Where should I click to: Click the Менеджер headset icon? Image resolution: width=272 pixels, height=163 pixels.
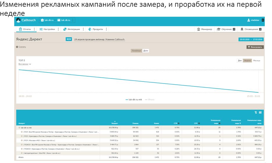[x=199, y=29]
